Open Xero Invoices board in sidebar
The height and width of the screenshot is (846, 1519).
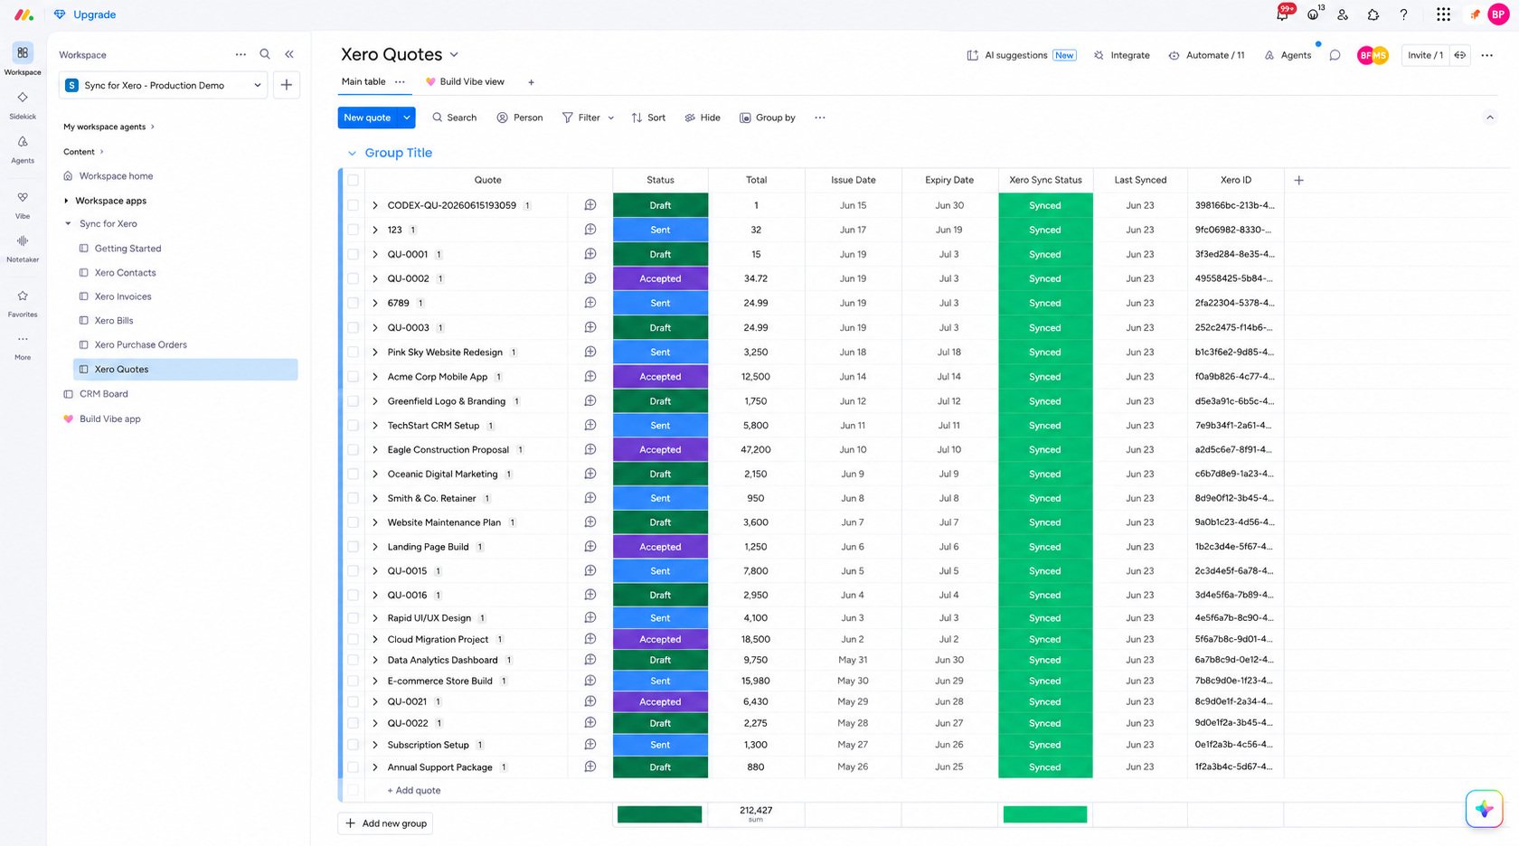(123, 296)
